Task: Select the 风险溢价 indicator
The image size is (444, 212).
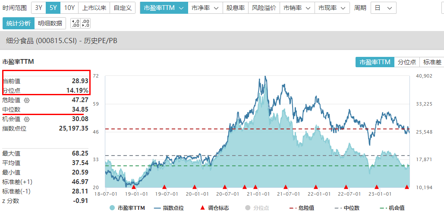Action: [x=264, y=8]
